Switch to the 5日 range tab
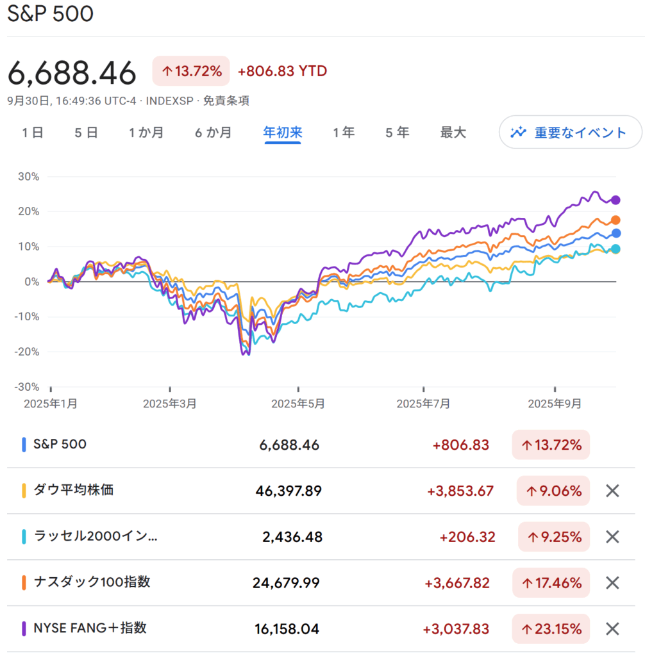 tap(86, 133)
